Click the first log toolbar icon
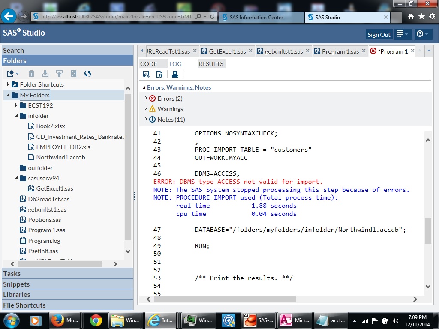439x329 pixels. pyautogui.click(x=146, y=74)
